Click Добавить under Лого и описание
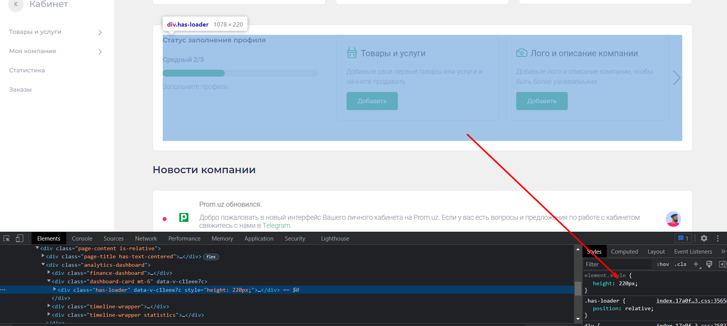The height and width of the screenshot is (326, 727). (x=542, y=101)
